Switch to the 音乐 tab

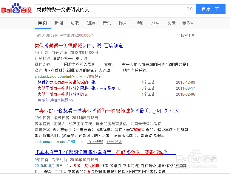(x=107, y=23)
